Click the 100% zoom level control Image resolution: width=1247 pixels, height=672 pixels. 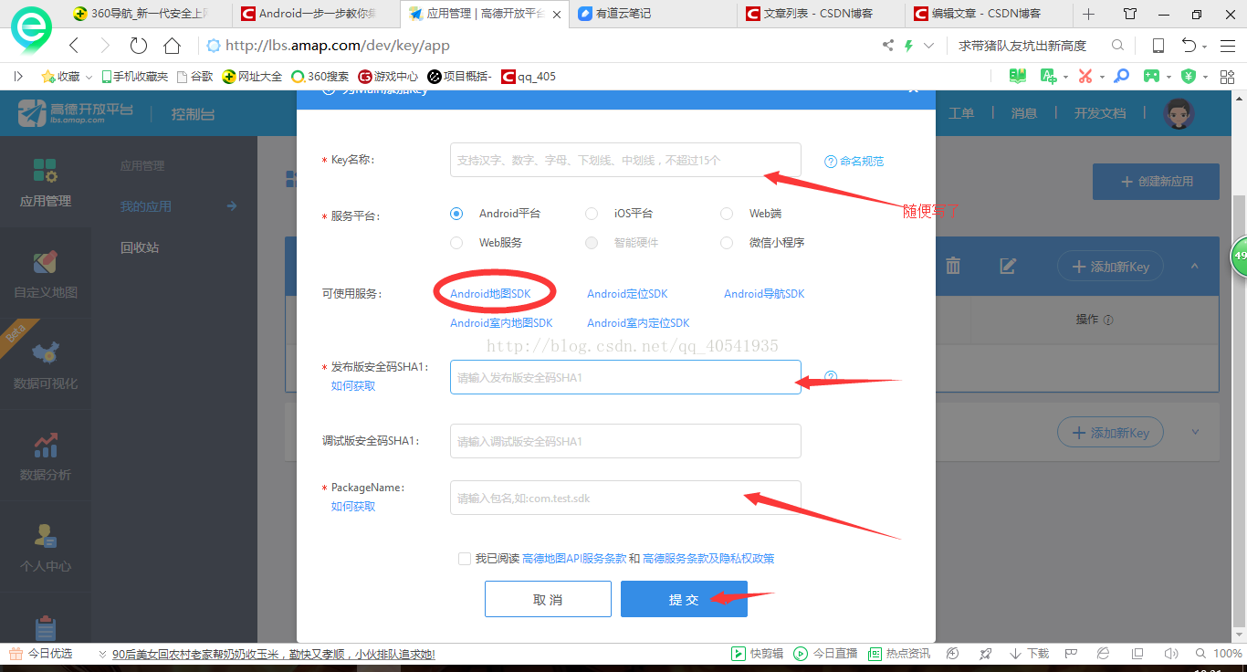[x=1219, y=654]
